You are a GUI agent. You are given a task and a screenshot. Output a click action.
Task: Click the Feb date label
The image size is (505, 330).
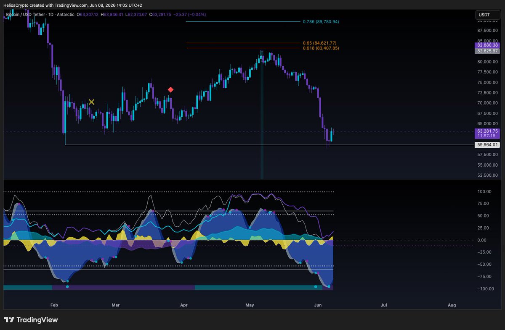(53, 305)
